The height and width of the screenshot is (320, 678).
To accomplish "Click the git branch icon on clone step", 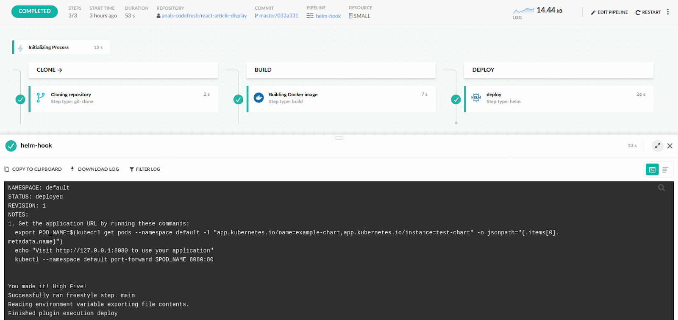I will point(41,97).
